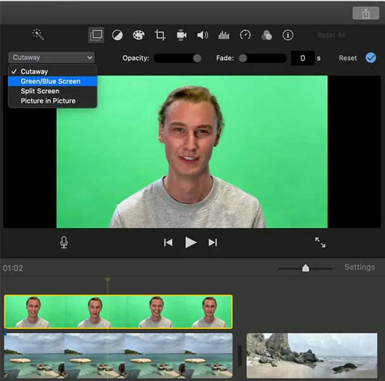This screenshot has width=385, height=381.
Task: Click the timeline playhead marker
Action: [108, 279]
